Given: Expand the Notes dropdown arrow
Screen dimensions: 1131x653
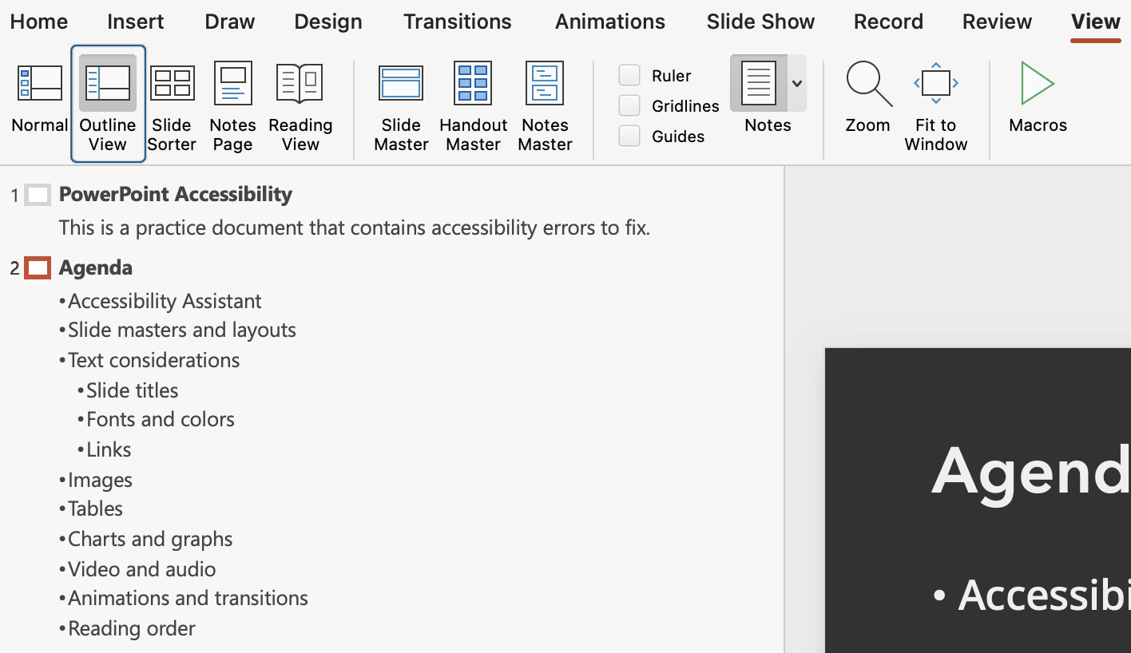Looking at the screenshot, I should (797, 83).
